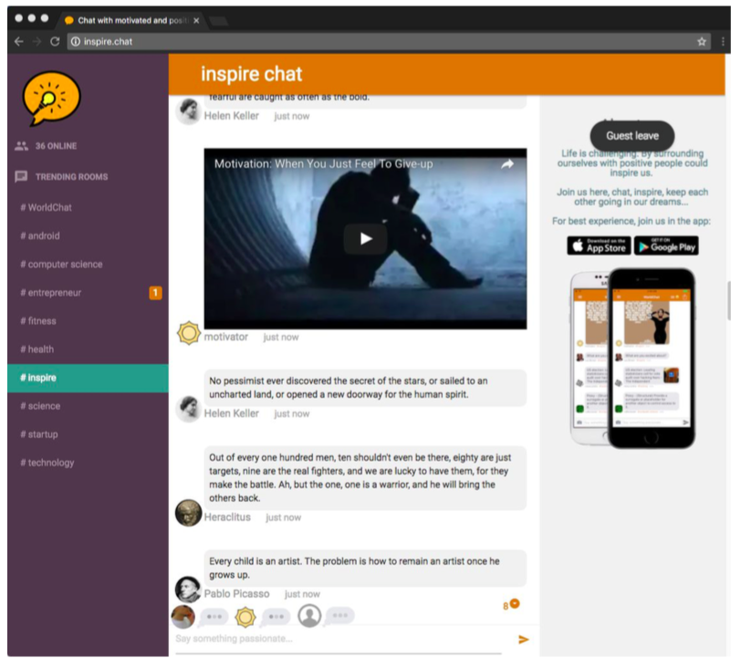This screenshot has height=658, width=731.
Task: Click the motivator sun avatar
Action: [x=189, y=334]
